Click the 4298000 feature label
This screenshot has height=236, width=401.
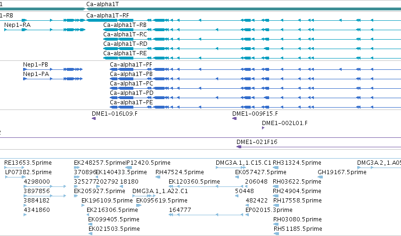pyautogui.click(x=37, y=182)
